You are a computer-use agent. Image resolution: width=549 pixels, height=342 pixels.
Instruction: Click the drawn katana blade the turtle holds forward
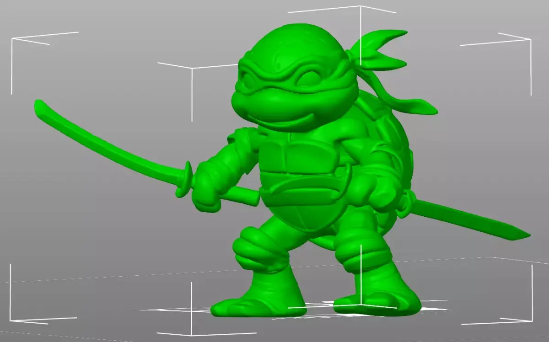110,144
